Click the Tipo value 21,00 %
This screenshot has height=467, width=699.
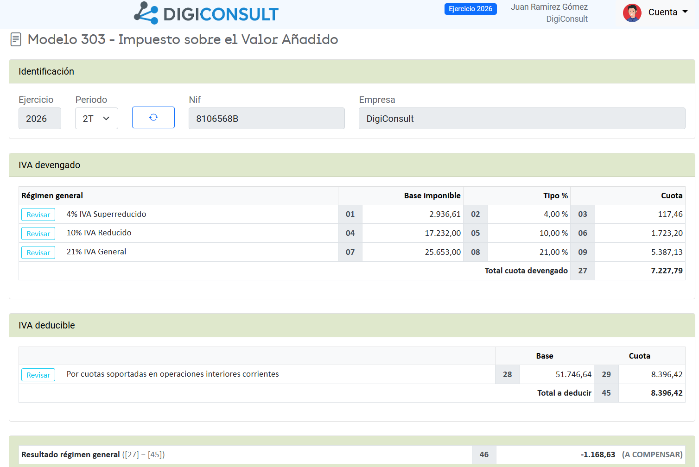coord(553,252)
